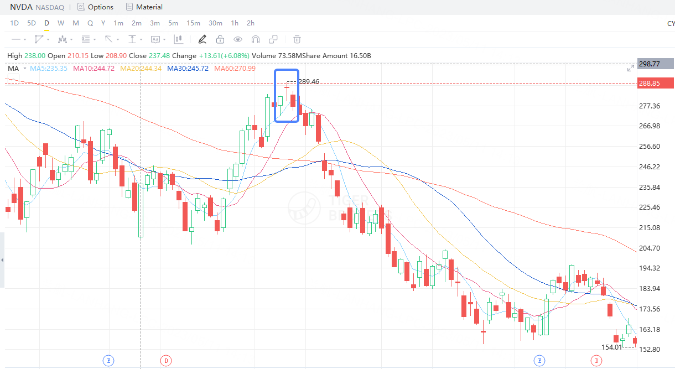Click the candlestick chart icon in toolbar

(x=178, y=39)
